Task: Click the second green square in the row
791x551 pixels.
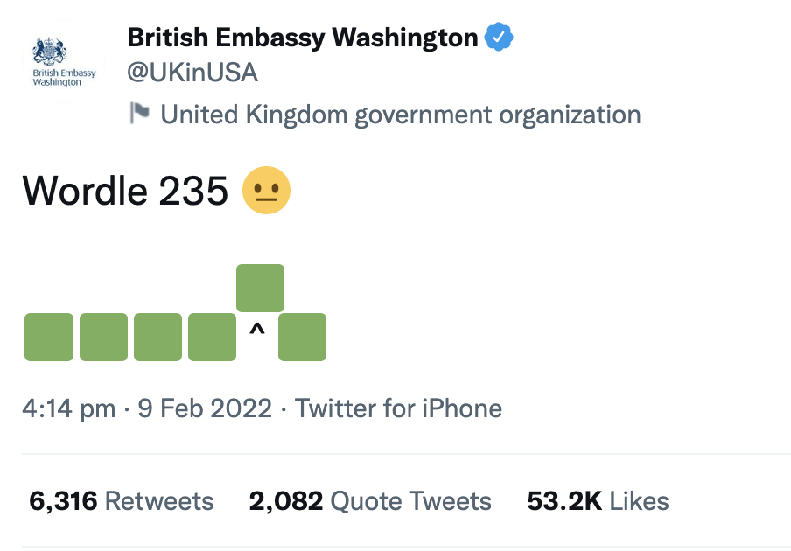Action: pyautogui.click(x=103, y=337)
